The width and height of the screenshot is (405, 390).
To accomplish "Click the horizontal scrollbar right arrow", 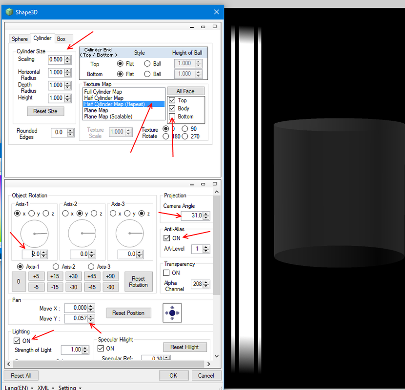I will point(209,364).
